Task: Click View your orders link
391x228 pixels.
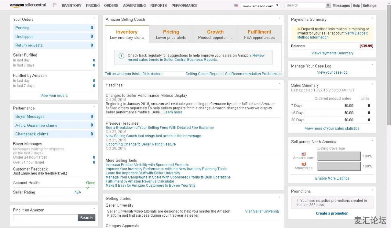Action: [x=54, y=96]
